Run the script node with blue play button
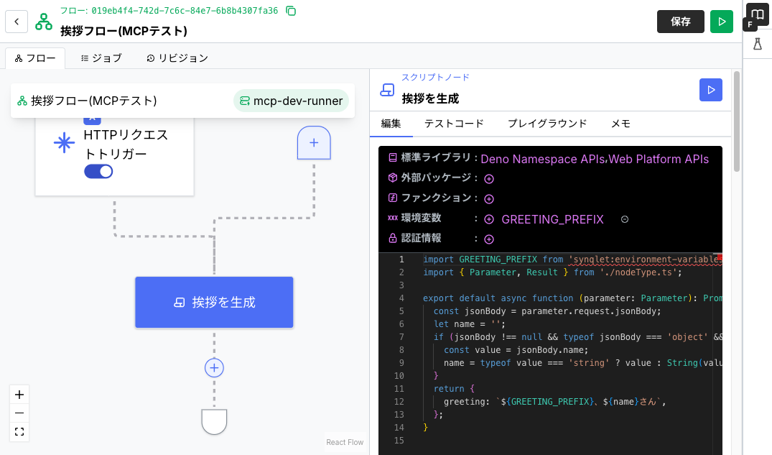 click(710, 90)
